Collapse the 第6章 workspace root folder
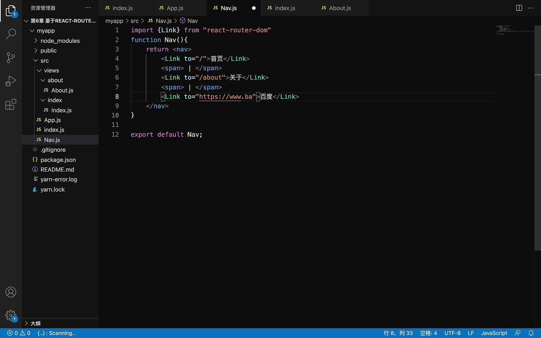This screenshot has width=541, height=338. tap(26, 21)
